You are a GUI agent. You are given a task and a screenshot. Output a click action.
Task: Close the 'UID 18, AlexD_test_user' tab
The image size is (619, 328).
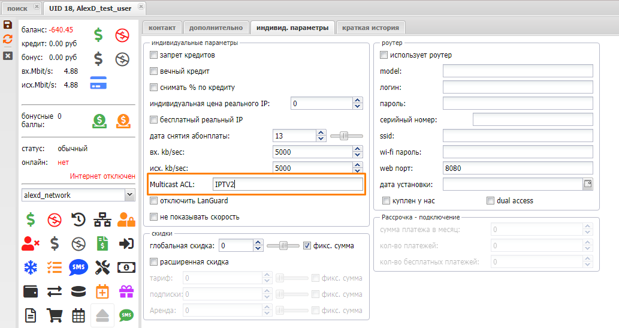pyautogui.click(x=141, y=7)
